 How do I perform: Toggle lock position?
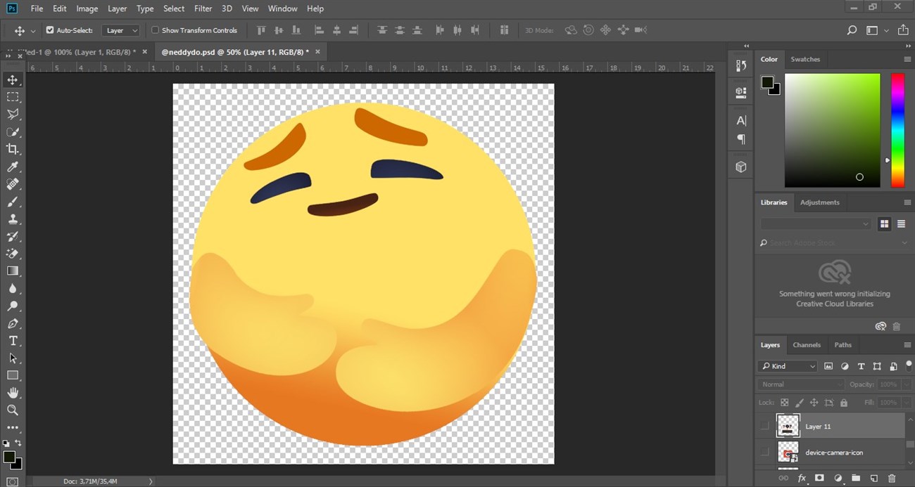coord(814,403)
